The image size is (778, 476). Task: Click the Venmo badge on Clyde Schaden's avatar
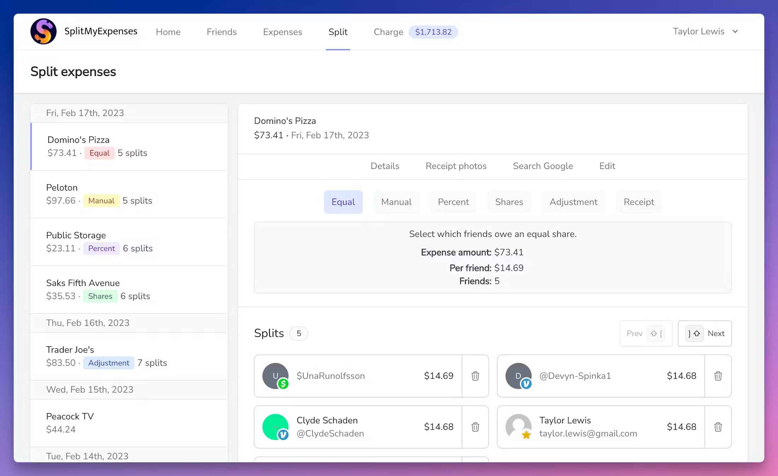(x=283, y=435)
